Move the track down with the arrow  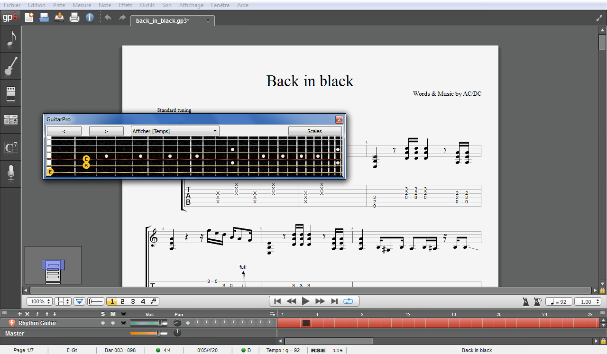[x=55, y=314]
